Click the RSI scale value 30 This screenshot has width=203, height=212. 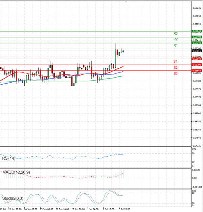click(193, 162)
